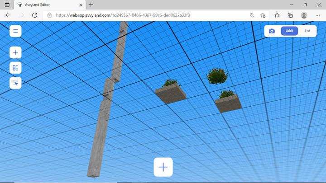
Task: Select the left stone planter block
Action: point(171,94)
